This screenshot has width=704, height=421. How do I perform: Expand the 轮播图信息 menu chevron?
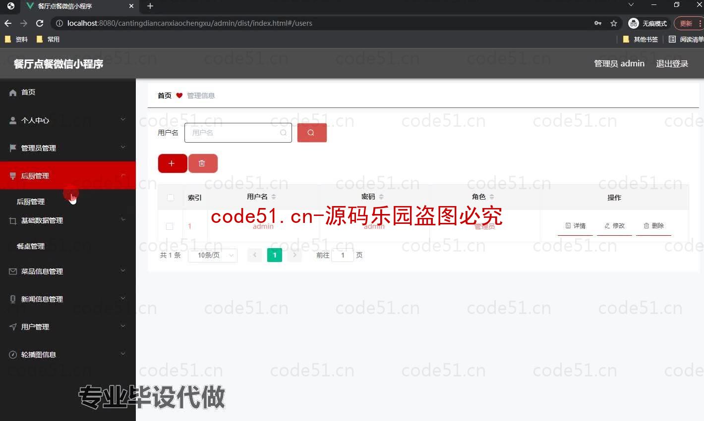[x=123, y=354]
